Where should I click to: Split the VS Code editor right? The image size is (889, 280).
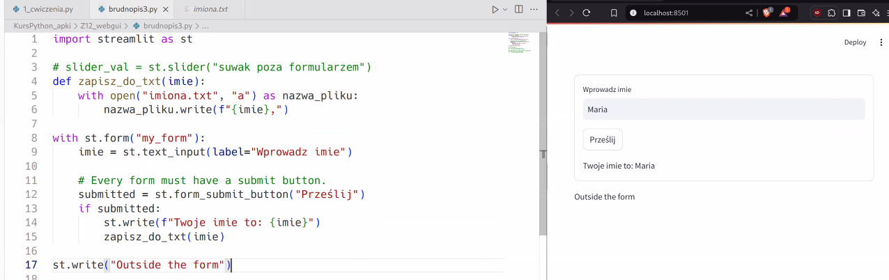[x=518, y=10]
